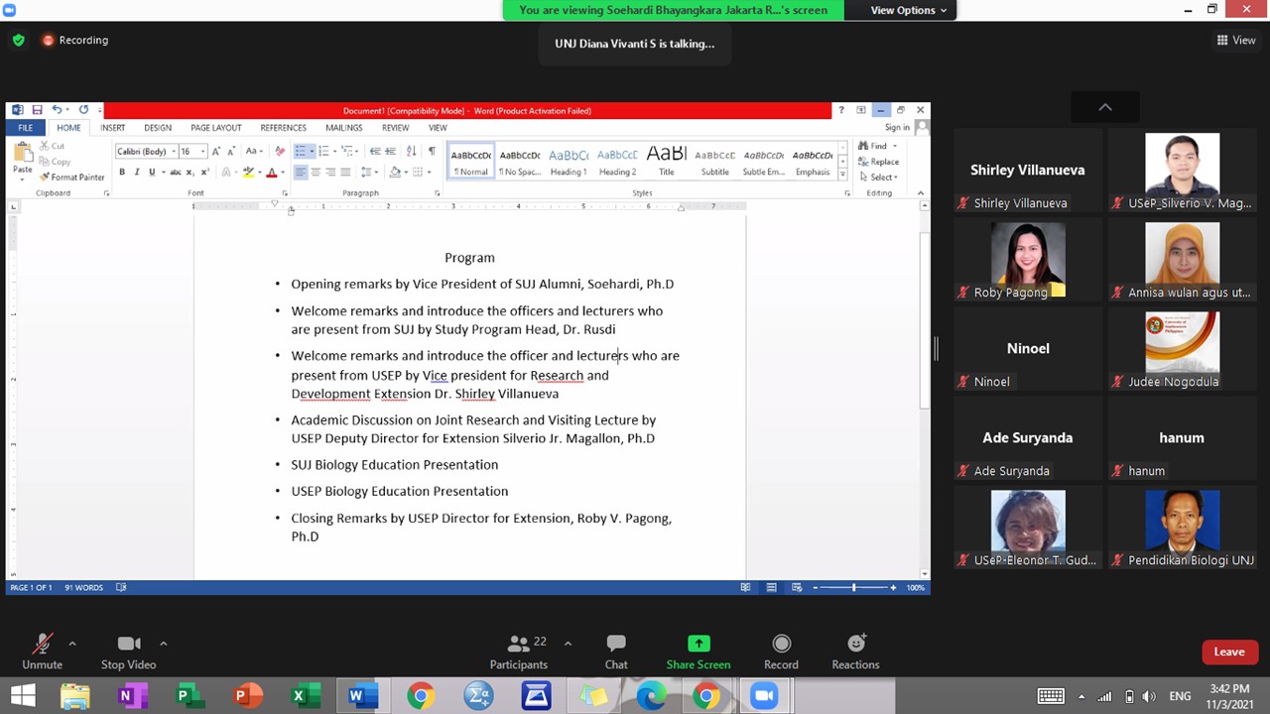Image resolution: width=1270 pixels, height=714 pixels.
Task: Click the Record button in Zoom toolbar
Action: click(781, 652)
